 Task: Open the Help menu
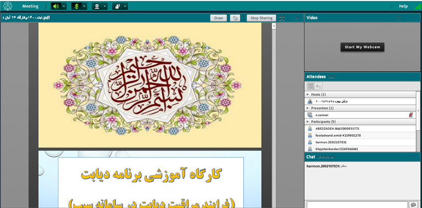403,6
